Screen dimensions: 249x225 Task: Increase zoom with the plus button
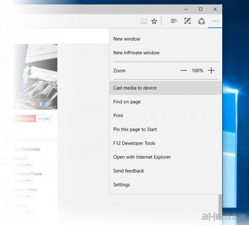(211, 71)
